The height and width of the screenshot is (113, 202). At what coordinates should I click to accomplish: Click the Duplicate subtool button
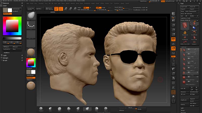coord(185,100)
